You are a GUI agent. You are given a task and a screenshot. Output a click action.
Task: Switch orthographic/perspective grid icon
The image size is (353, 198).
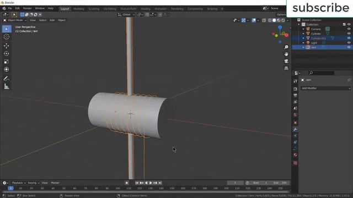pyautogui.click(x=286, y=68)
